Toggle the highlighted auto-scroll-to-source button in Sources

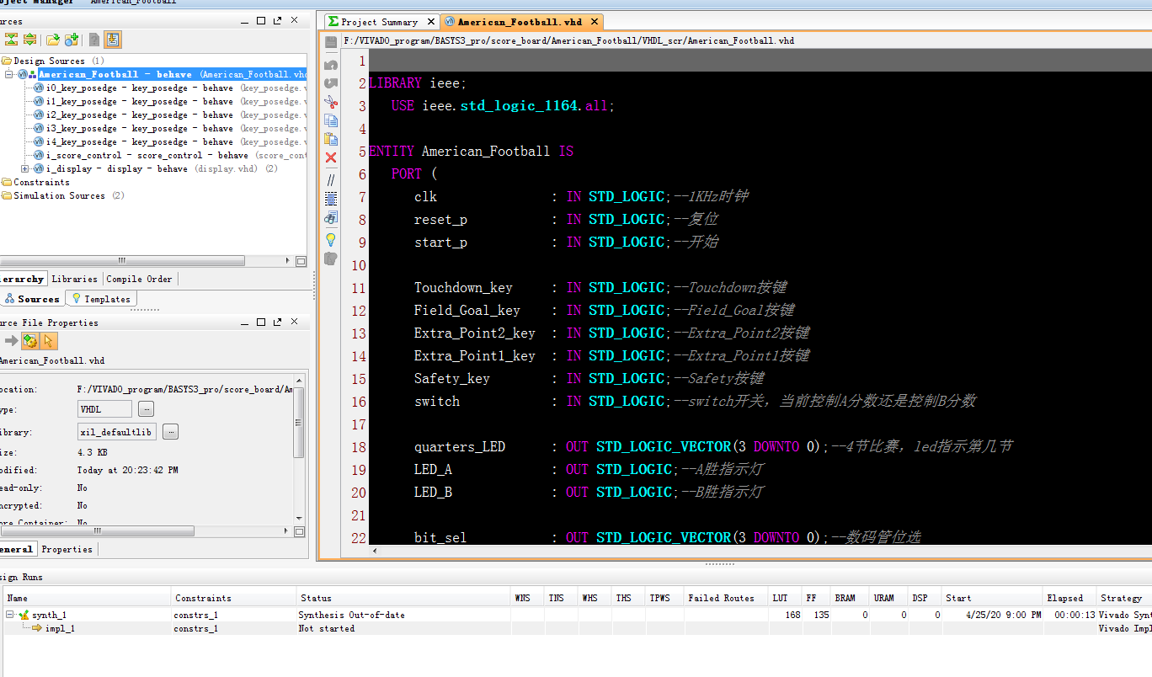point(113,40)
